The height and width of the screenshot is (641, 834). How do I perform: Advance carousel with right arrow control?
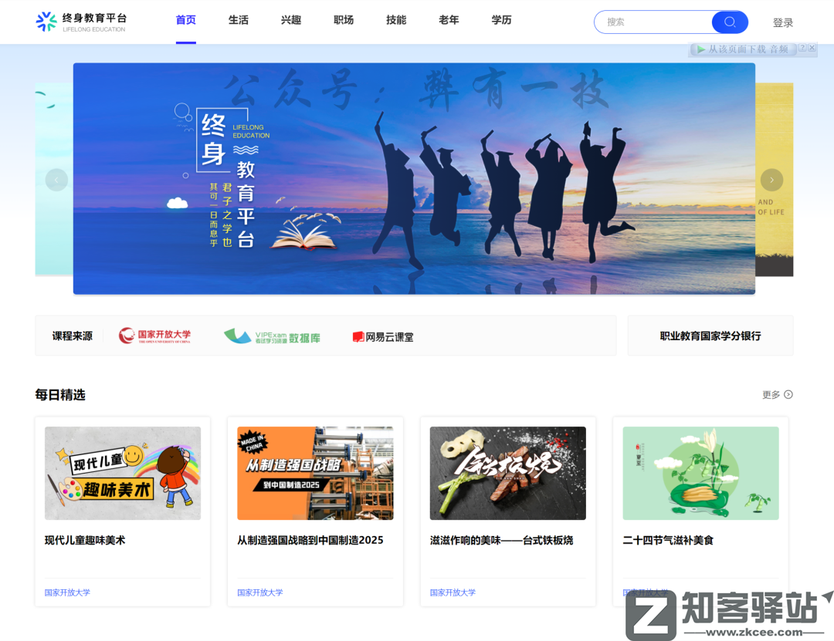coord(771,180)
